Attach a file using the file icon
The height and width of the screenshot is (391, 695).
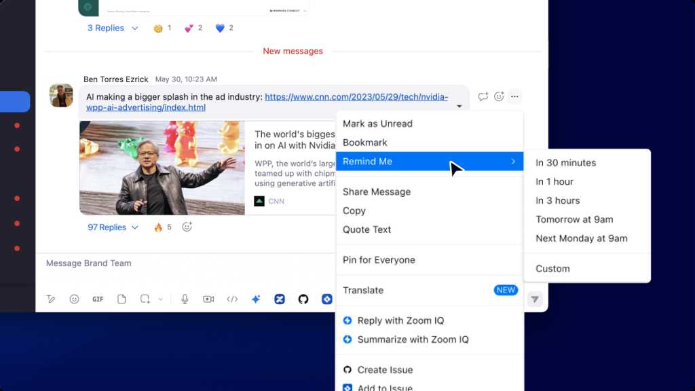121,299
